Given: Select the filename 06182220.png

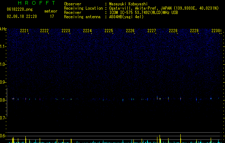Looking at the screenshot, I should point(20,10).
